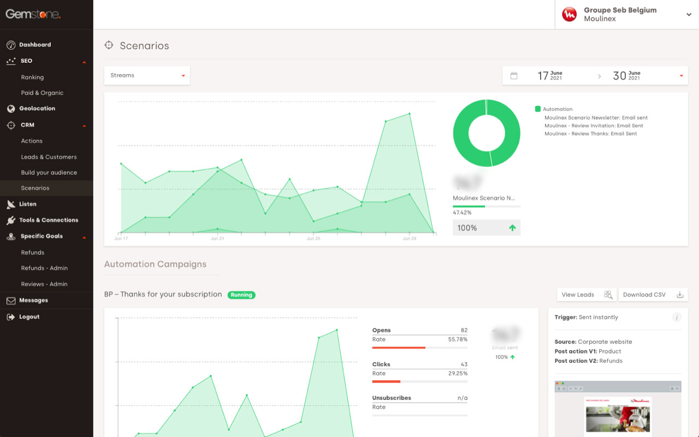Click legend 'Moulinex - Review Thanks: Email Sent'
The width and height of the screenshot is (699, 437).
point(591,133)
